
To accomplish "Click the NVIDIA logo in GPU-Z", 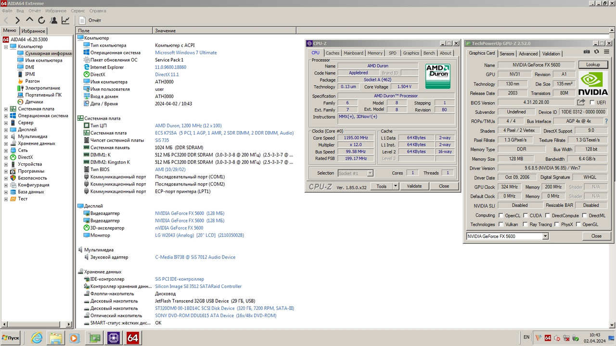I will [593, 84].
